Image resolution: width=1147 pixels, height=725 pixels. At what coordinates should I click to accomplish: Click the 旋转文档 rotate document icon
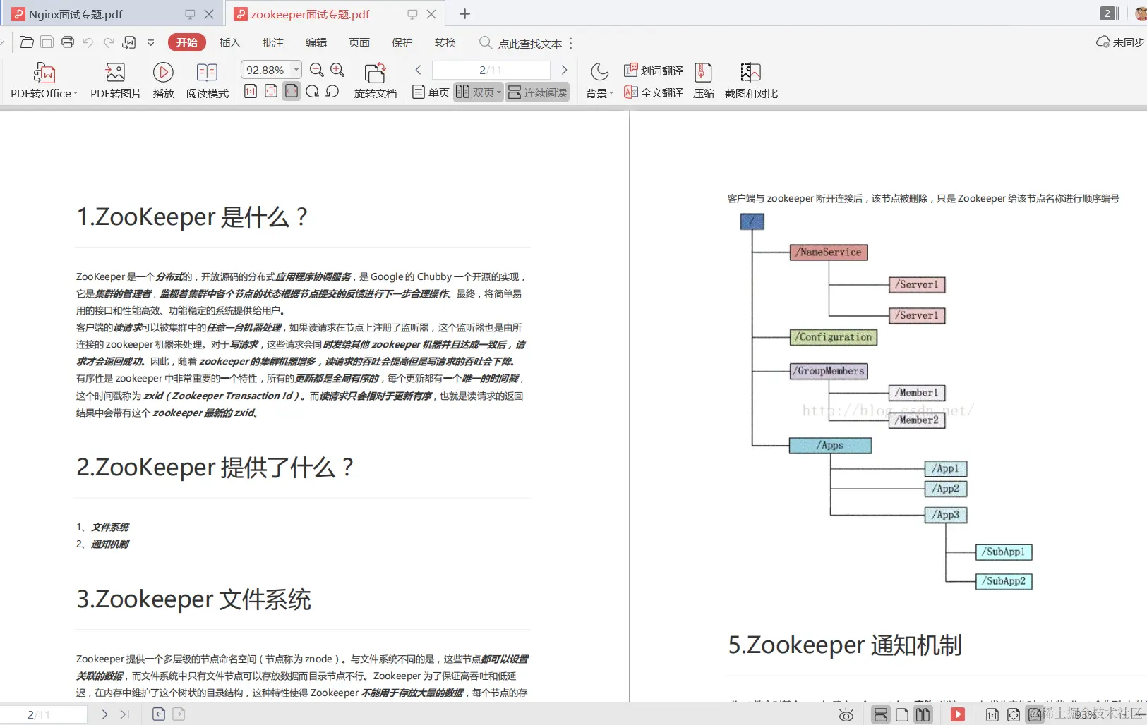pos(375,80)
